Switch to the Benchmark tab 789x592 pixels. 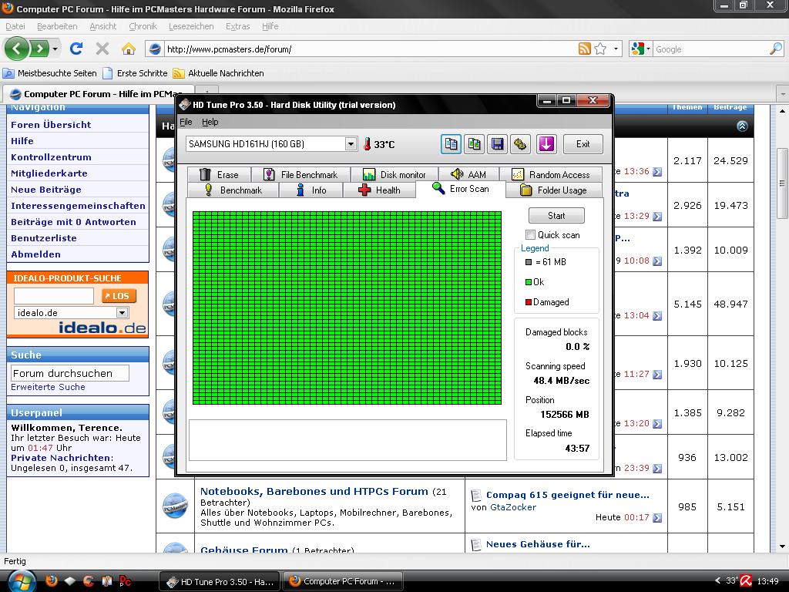pos(233,190)
